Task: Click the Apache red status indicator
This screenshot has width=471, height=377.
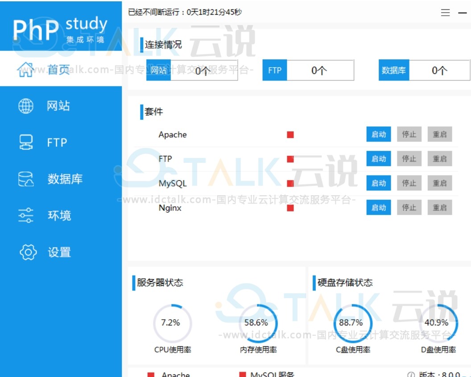Action: [x=290, y=134]
